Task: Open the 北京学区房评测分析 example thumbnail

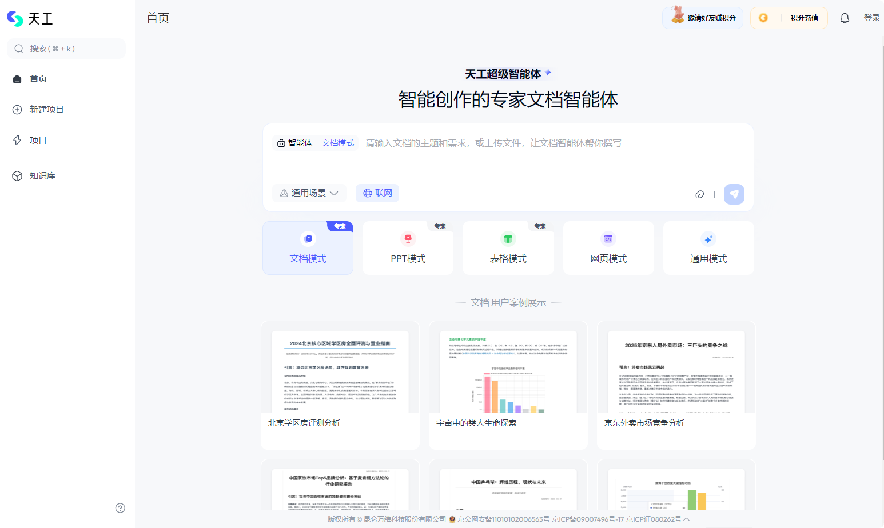Action: 340,370
